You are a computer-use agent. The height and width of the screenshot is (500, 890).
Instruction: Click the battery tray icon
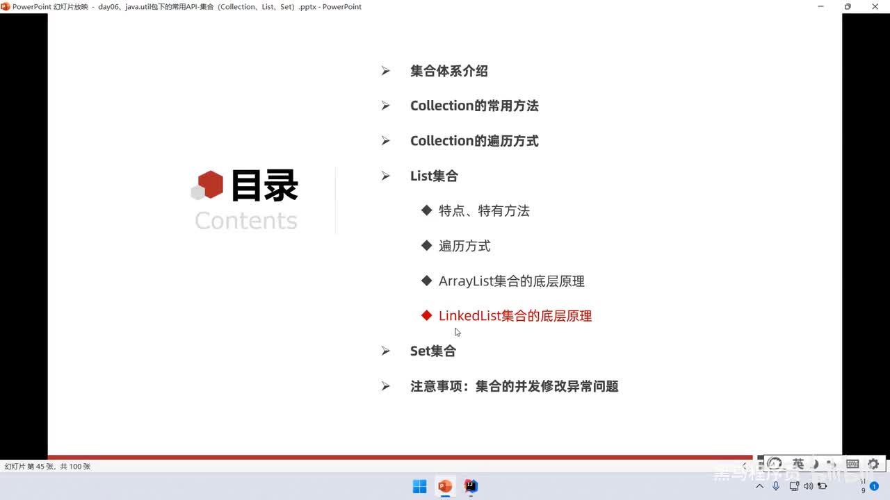(x=822, y=486)
